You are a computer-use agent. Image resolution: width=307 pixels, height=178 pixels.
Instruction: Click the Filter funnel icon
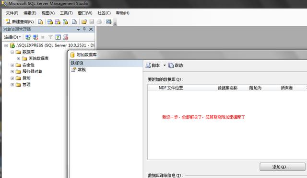pyautogui.click(x=50, y=37)
